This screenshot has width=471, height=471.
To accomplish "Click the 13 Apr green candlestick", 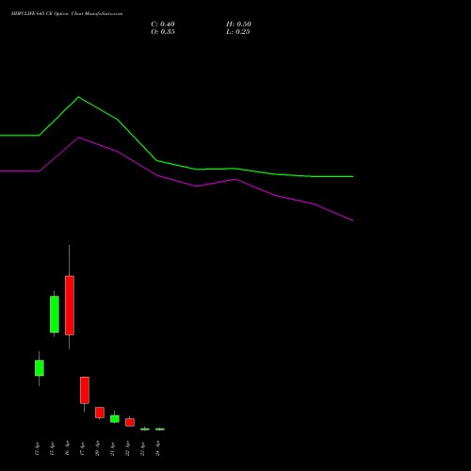I will 40,368.
